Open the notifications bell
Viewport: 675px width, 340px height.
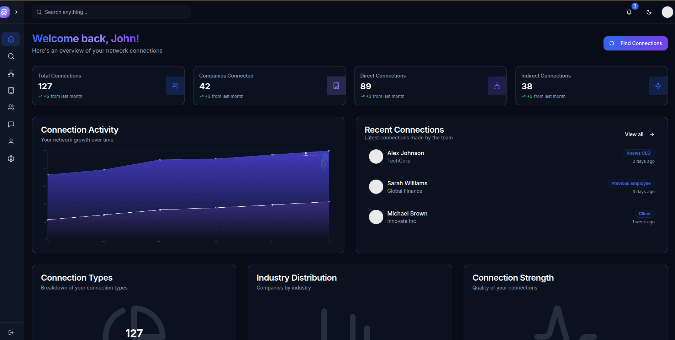(629, 12)
